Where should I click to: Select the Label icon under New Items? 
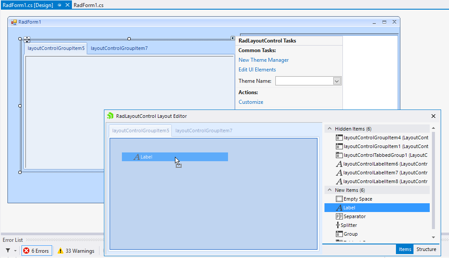pyautogui.click(x=339, y=208)
